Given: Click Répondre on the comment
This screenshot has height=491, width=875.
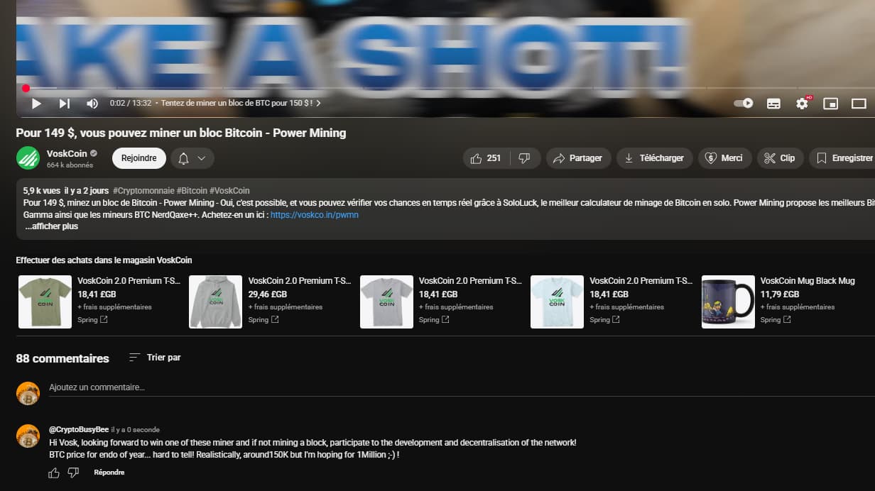Looking at the screenshot, I should tap(109, 473).
